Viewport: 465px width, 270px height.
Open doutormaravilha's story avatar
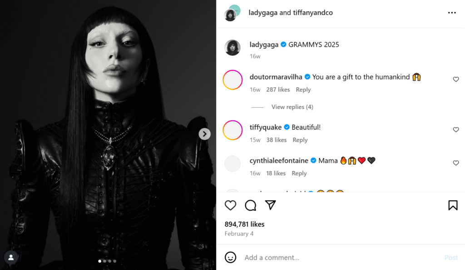coord(232,80)
